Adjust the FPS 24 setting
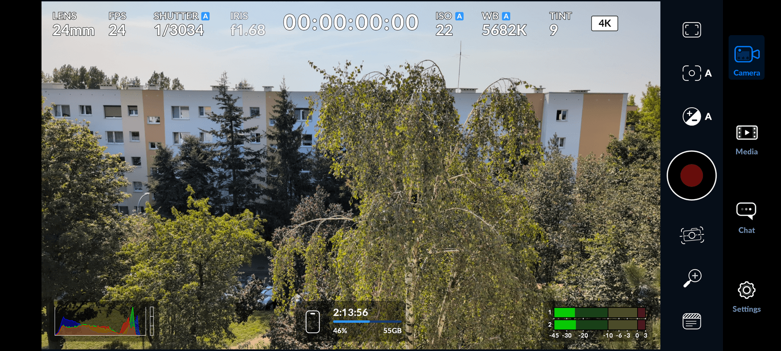This screenshot has height=351, width=781. (x=117, y=24)
